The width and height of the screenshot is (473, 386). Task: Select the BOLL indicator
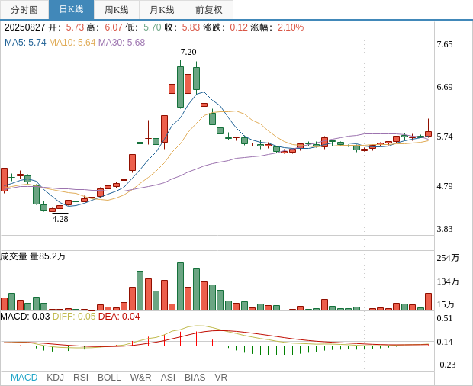coord(109,378)
